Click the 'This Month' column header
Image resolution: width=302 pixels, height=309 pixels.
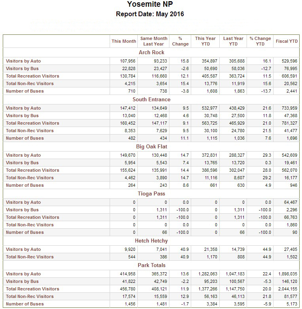point(124,41)
